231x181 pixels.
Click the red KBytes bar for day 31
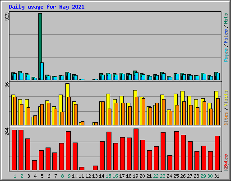coord(217,153)
